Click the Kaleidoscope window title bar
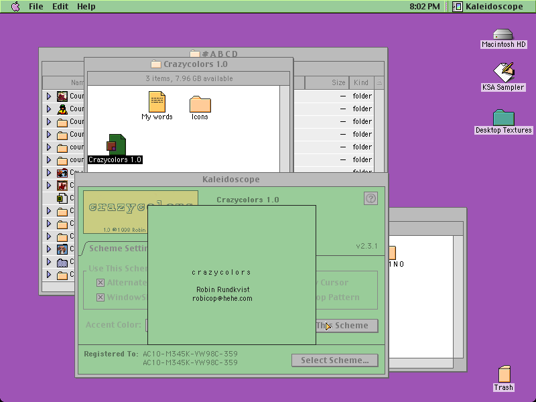The width and height of the screenshot is (536, 402). pos(231,180)
